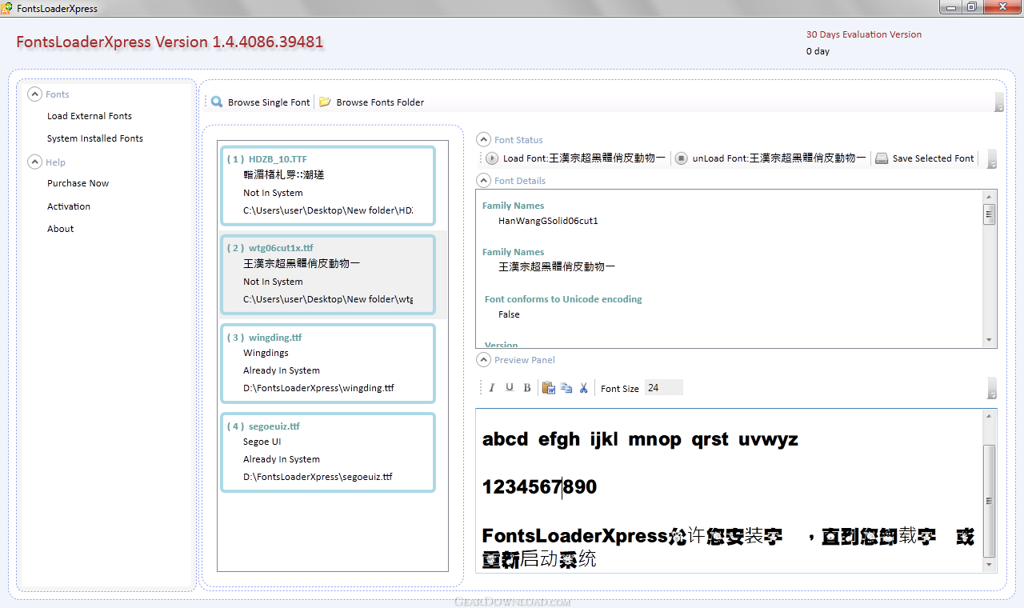Open Load External Fonts
Screen dimensions: 1024x608
coord(90,116)
